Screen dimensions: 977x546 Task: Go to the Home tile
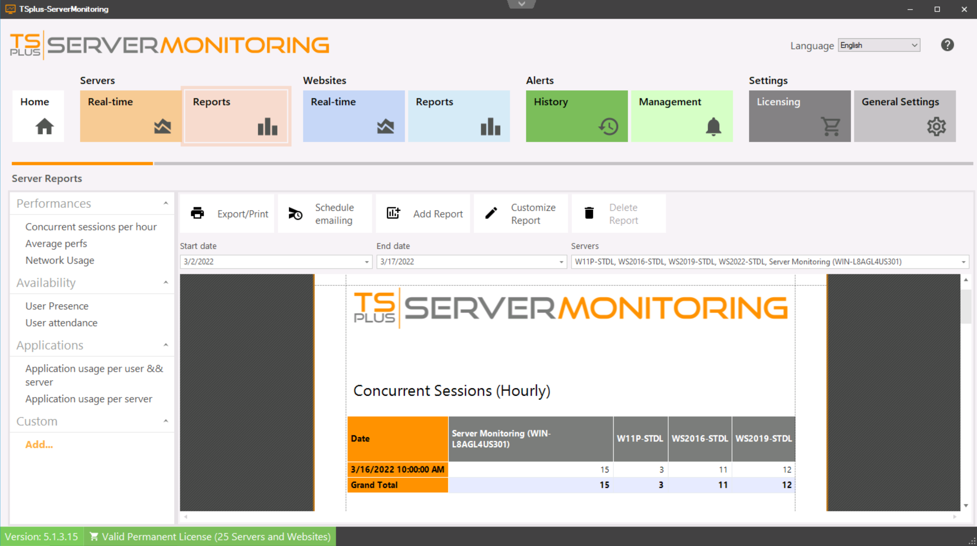(38, 116)
